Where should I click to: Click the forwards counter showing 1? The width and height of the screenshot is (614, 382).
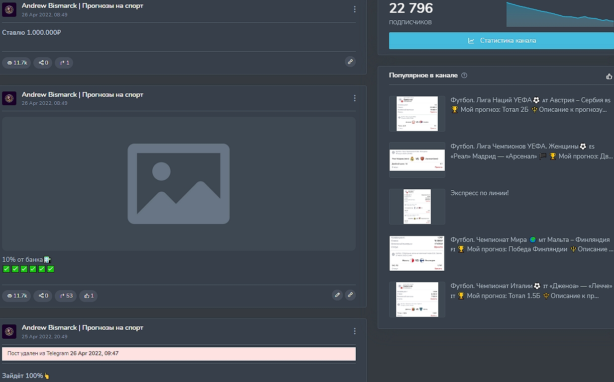pos(65,63)
